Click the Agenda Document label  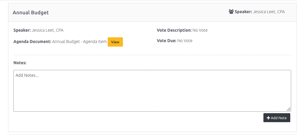pyautogui.click(x=33, y=42)
